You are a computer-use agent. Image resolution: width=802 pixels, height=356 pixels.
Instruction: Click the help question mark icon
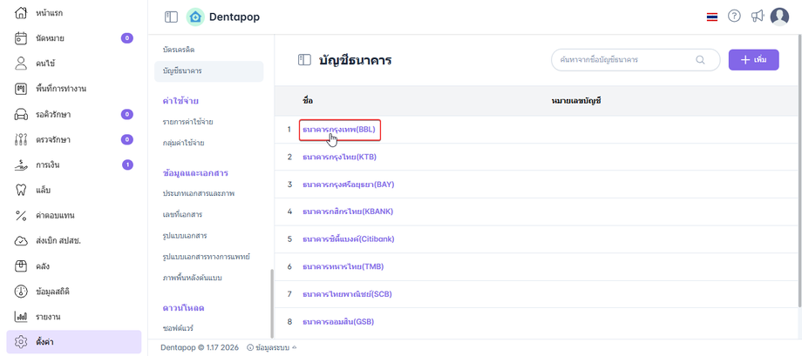(x=734, y=17)
